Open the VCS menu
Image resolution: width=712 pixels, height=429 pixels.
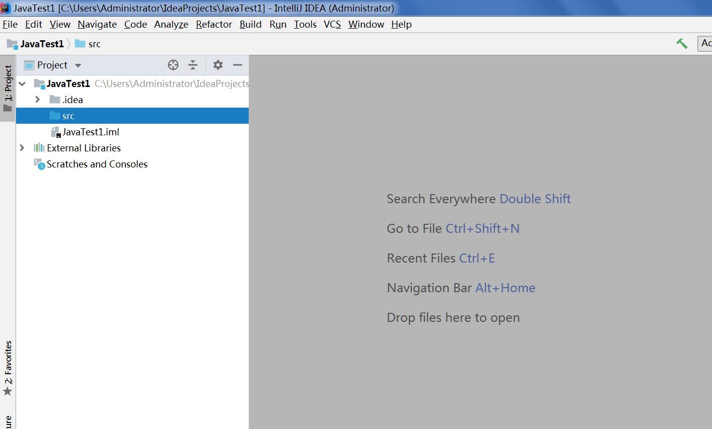pos(332,24)
